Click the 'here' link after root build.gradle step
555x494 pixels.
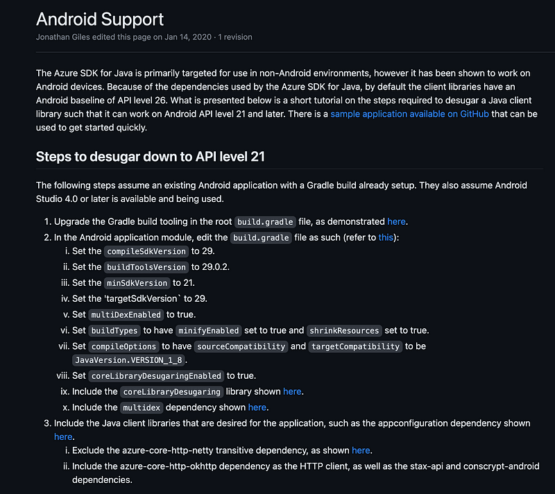(396, 221)
